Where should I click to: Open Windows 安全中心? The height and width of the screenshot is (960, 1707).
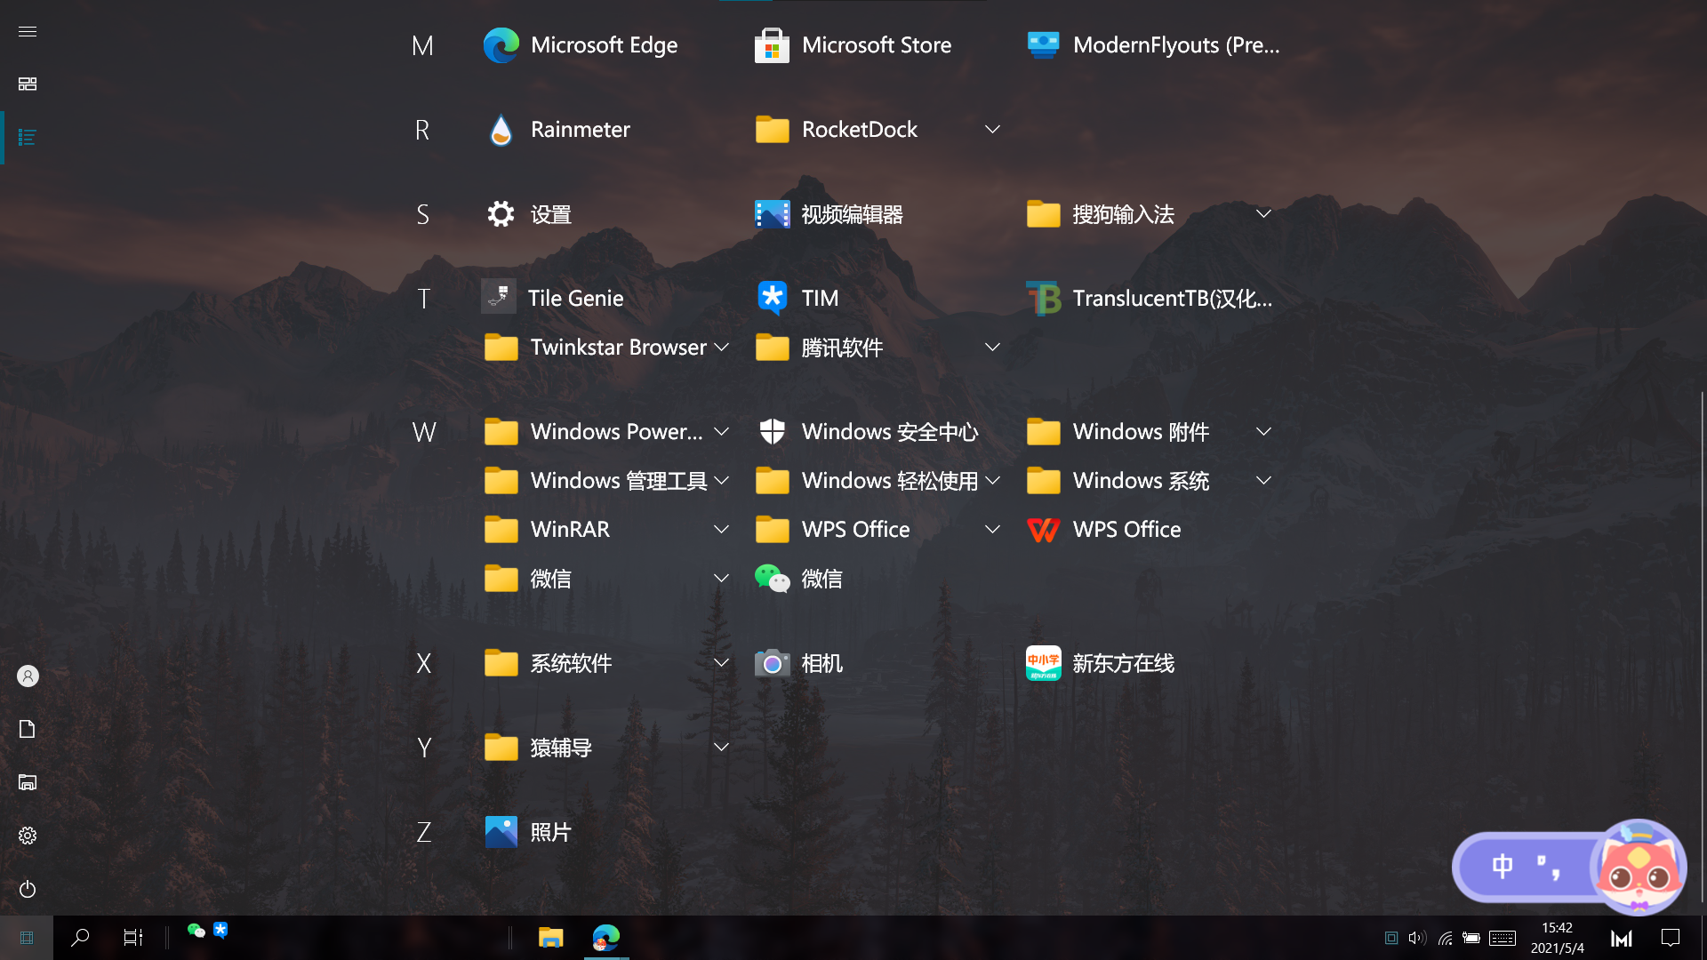point(867,432)
